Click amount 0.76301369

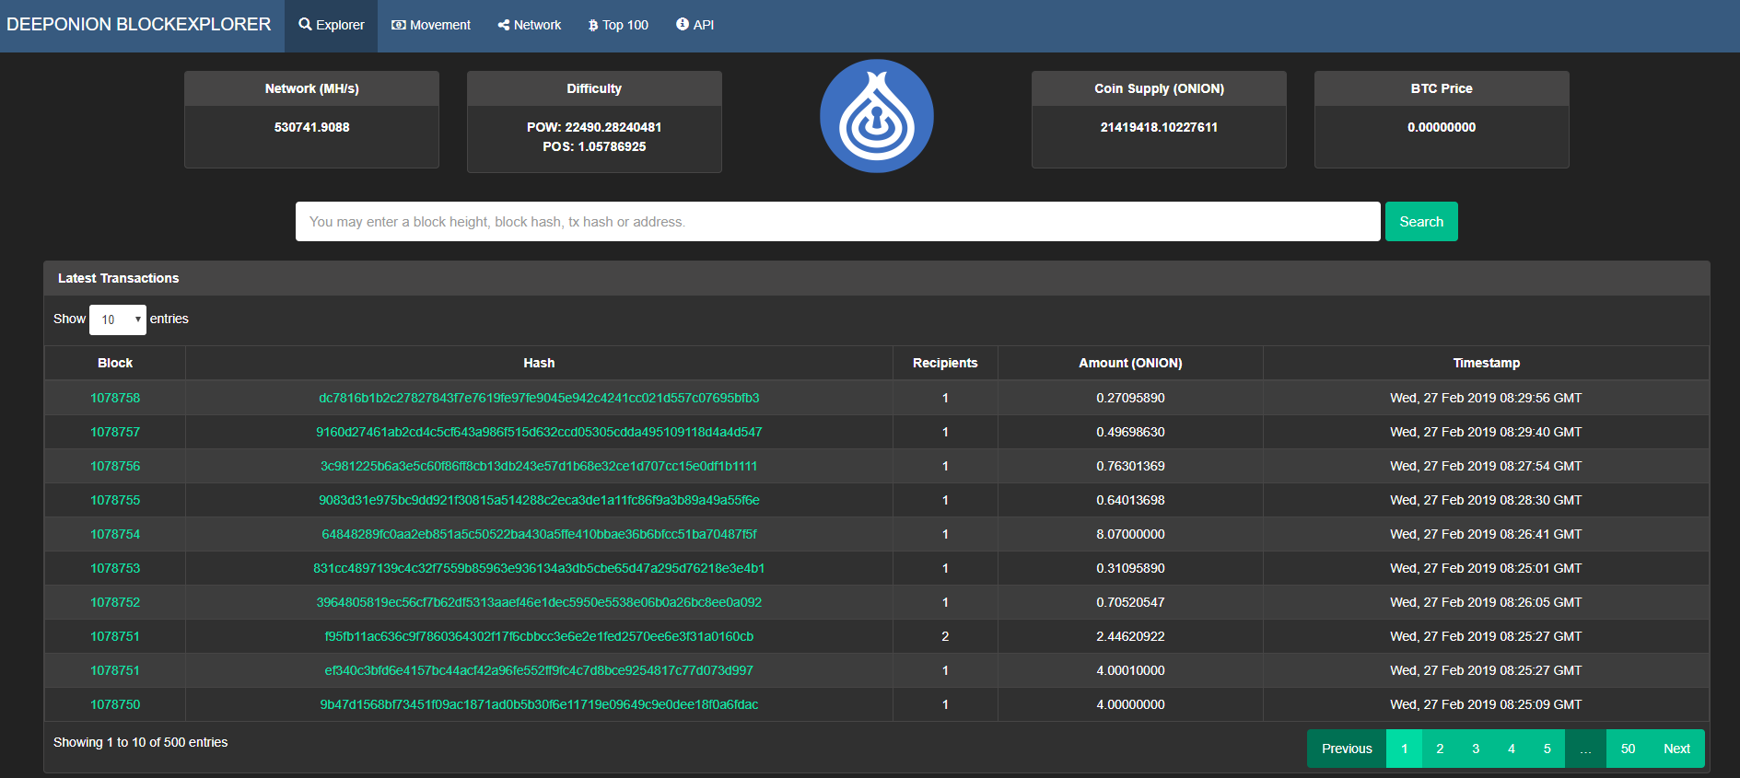tap(1130, 466)
